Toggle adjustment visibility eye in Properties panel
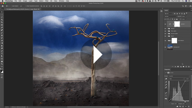192x108 pixels. [186, 107]
